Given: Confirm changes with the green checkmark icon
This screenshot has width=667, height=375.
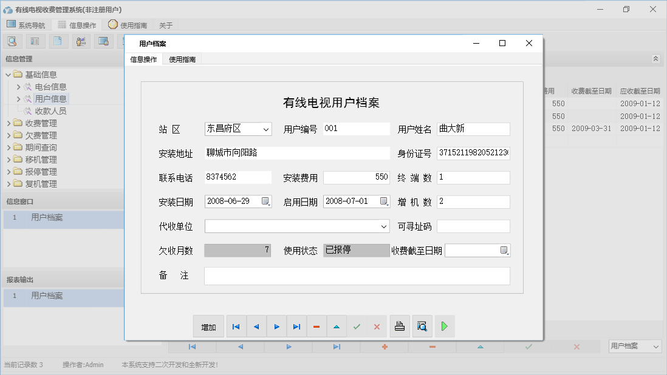Looking at the screenshot, I should (x=357, y=326).
